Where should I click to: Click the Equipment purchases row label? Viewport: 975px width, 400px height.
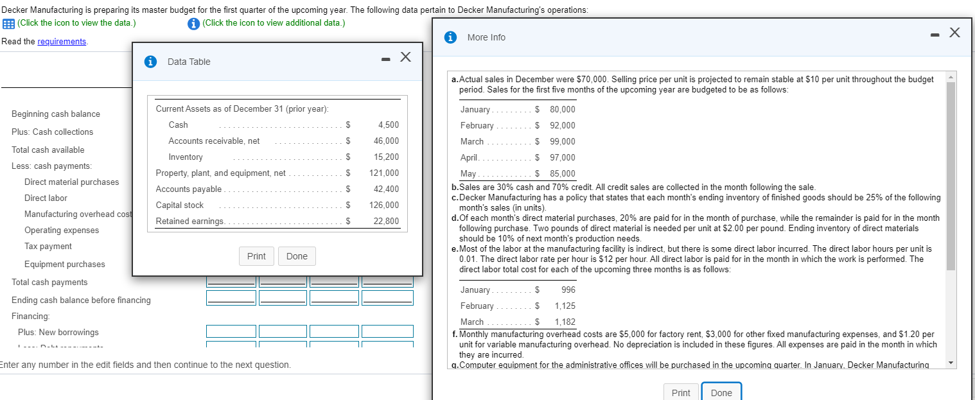coord(64,265)
